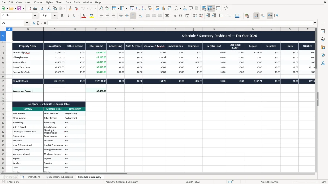Open the sidebar Navigator compass icon
The height and width of the screenshot is (184, 328).
(x=323, y=55)
